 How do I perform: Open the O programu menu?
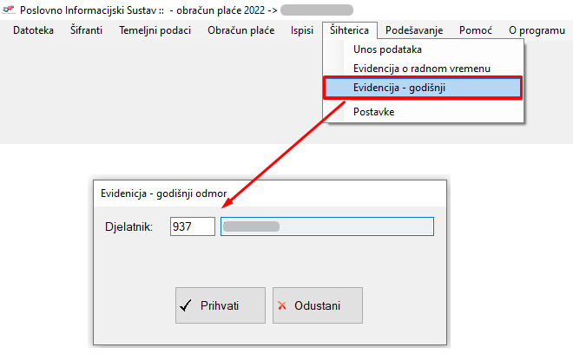pyautogui.click(x=537, y=30)
